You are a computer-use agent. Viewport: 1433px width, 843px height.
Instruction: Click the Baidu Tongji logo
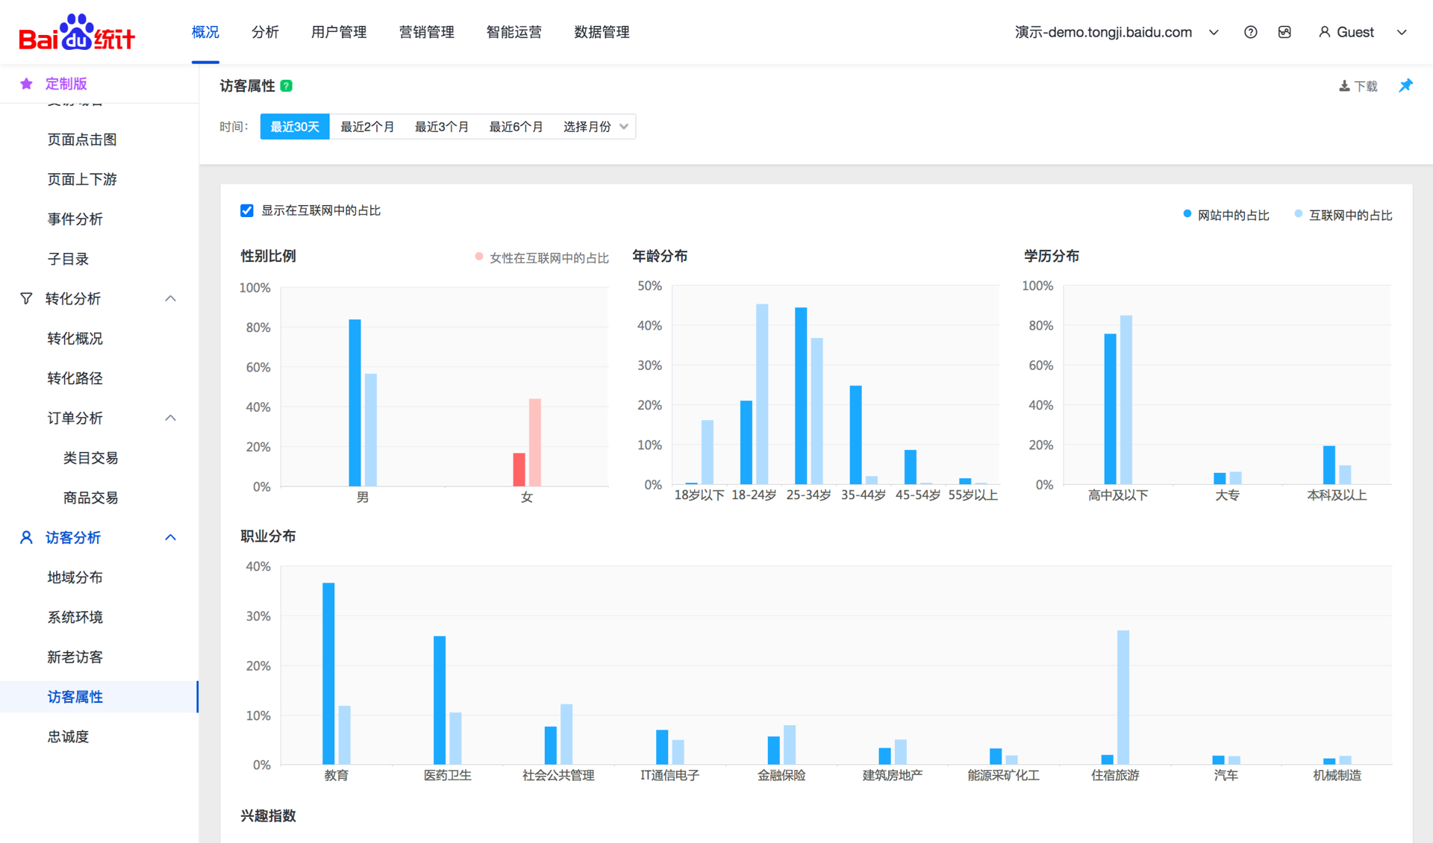tap(76, 33)
